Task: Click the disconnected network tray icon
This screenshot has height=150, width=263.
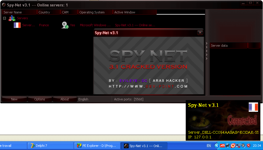Action: point(238,146)
